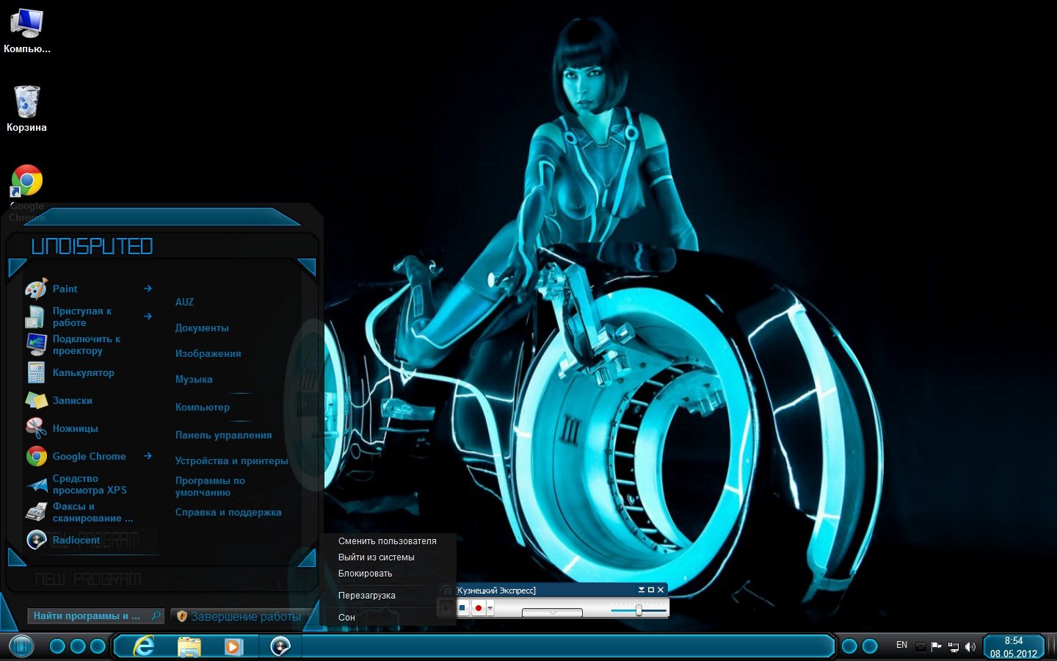Click the volume speaker tray icon

970,647
